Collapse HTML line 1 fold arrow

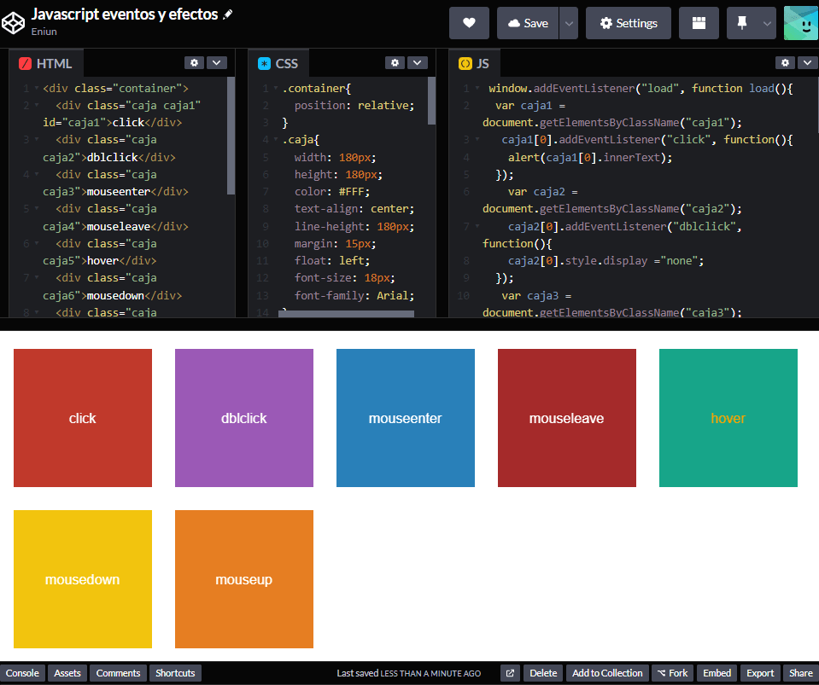(x=37, y=88)
